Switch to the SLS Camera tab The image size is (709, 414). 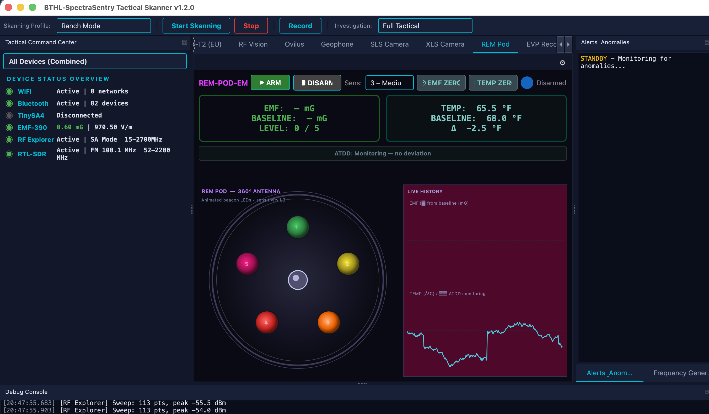389,44
